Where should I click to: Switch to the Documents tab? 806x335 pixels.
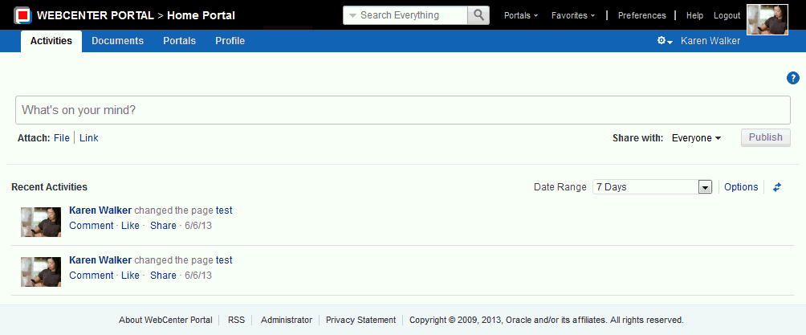click(118, 41)
